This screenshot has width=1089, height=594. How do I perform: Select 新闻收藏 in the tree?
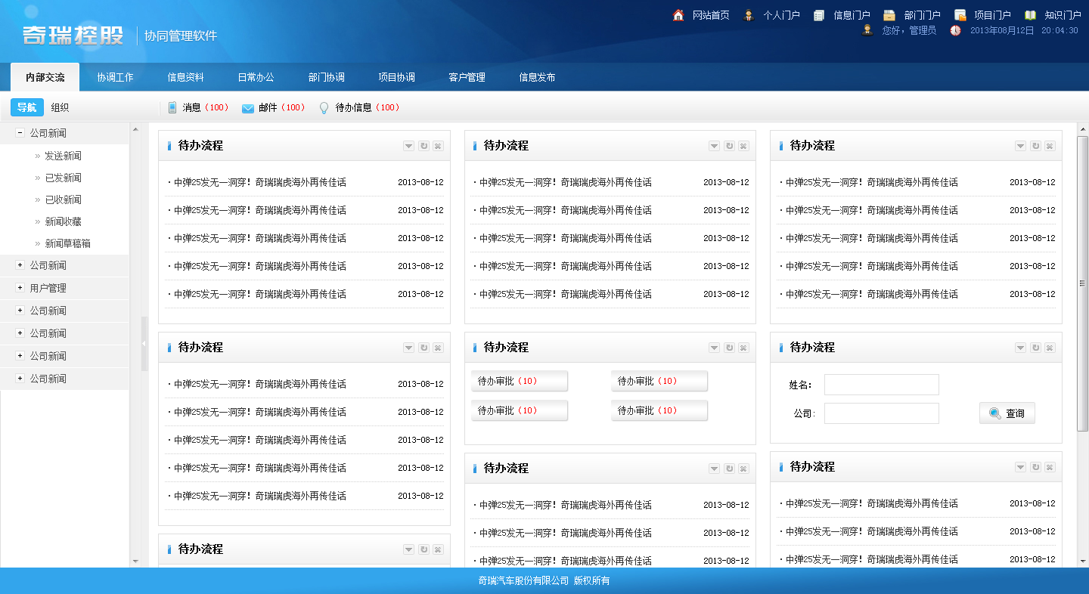pos(63,221)
